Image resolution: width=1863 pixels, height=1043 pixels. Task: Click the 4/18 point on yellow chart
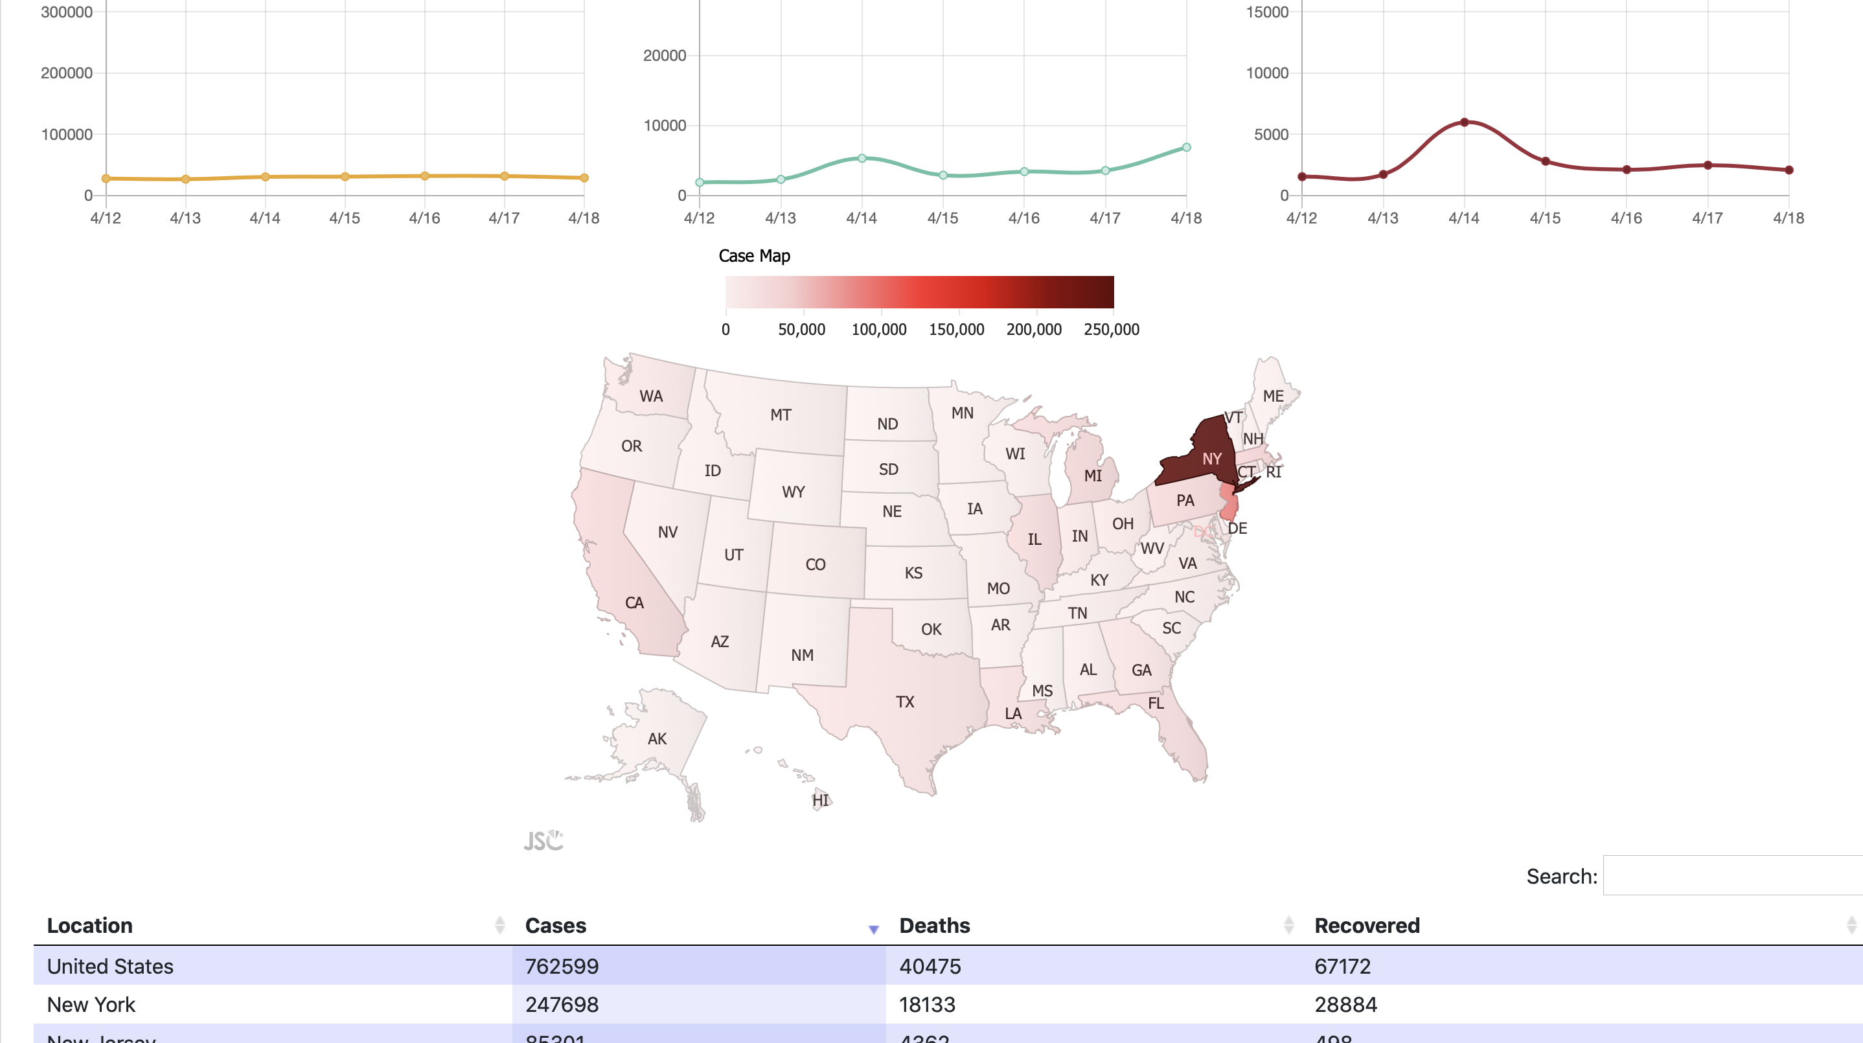pyautogui.click(x=584, y=178)
